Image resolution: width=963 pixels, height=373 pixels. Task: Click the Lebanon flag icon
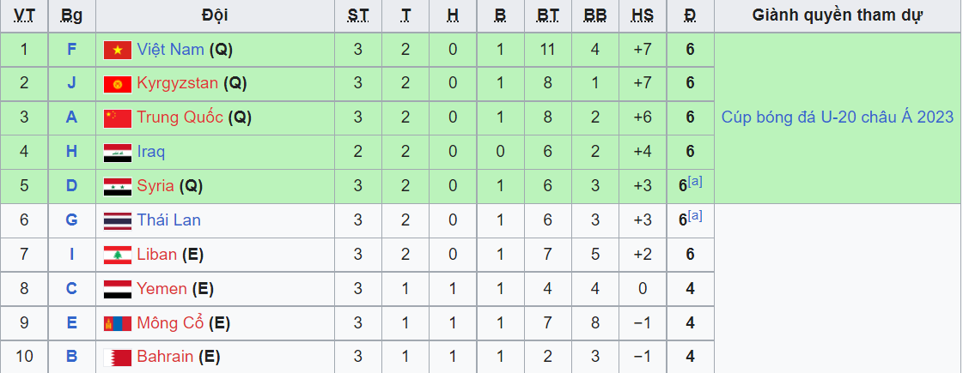(118, 255)
